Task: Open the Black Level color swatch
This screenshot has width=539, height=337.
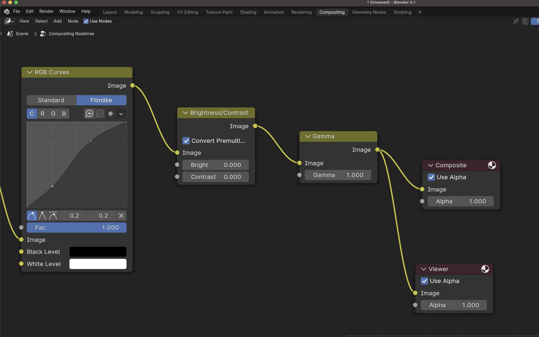Action: [x=98, y=252]
